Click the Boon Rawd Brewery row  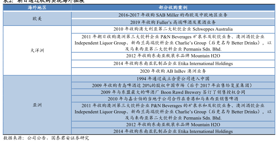[x=173, y=92]
